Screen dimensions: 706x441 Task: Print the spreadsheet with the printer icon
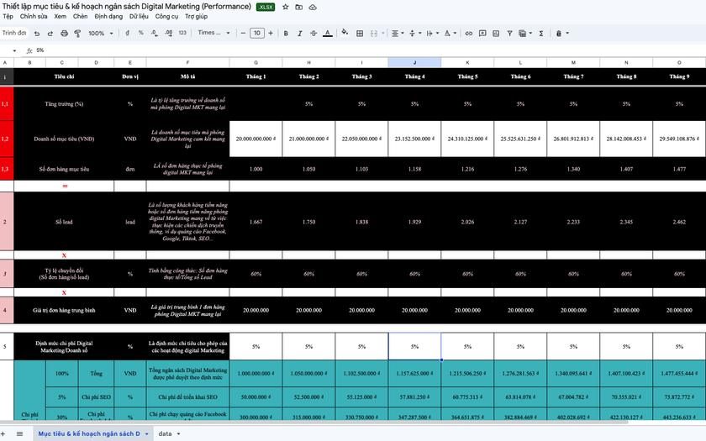64,34
